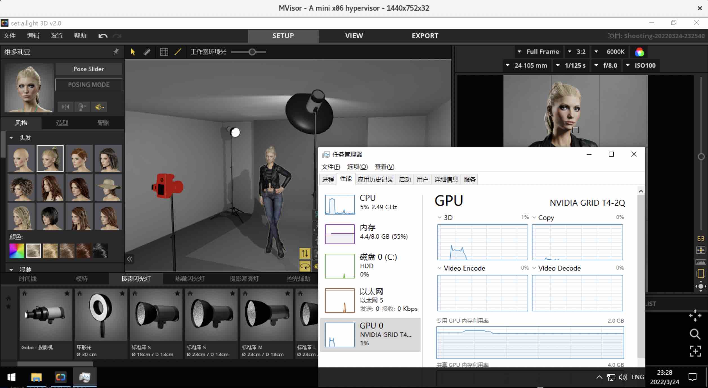This screenshot has width=708, height=388.
Task: Open Video Encode graph chevron
Action: [x=439, y=268]
